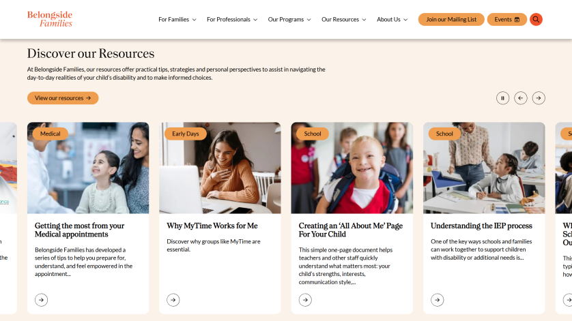The image size is (572, 321).
Task: Click View our resources button
Action: (63, 98)
